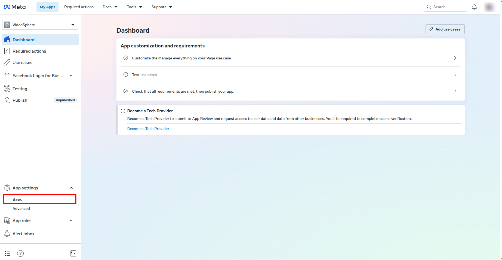Screen dimensions: 502x260
Task: Follow the Become a Tech Provider link
Action: 148,129
